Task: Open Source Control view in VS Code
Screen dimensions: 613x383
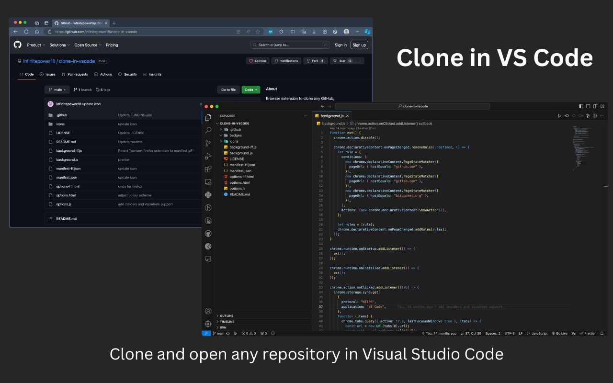Action: point(208,143)
